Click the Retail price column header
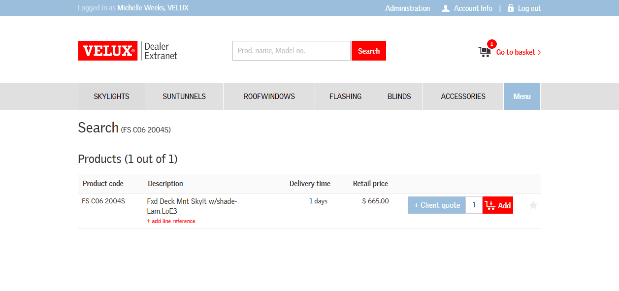 [x=370, y=184]
